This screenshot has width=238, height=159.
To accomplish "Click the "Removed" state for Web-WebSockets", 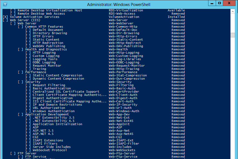I will 178,150.
